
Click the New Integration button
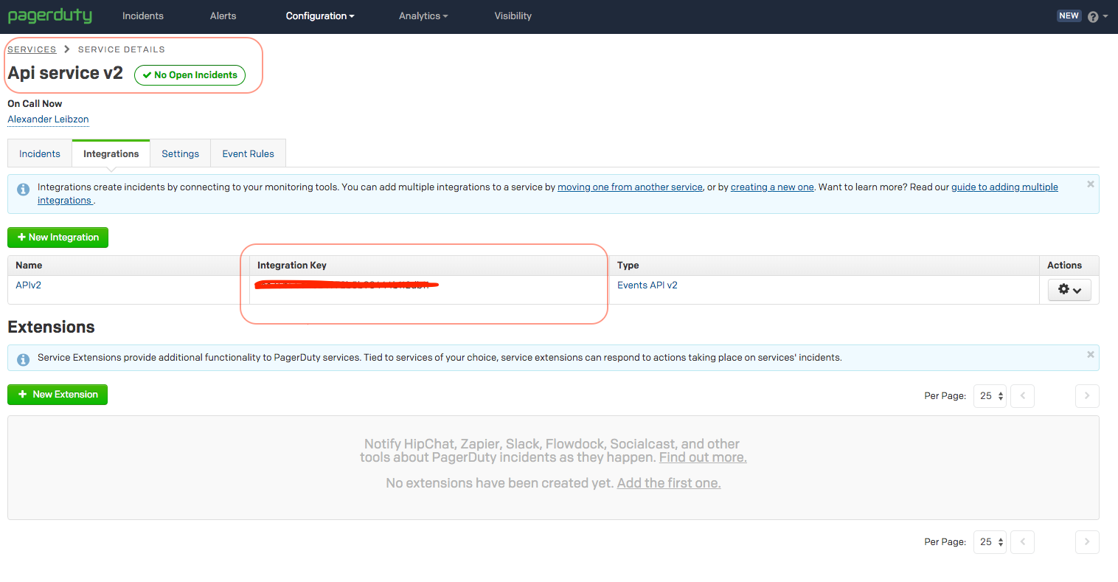click(58, 238)
